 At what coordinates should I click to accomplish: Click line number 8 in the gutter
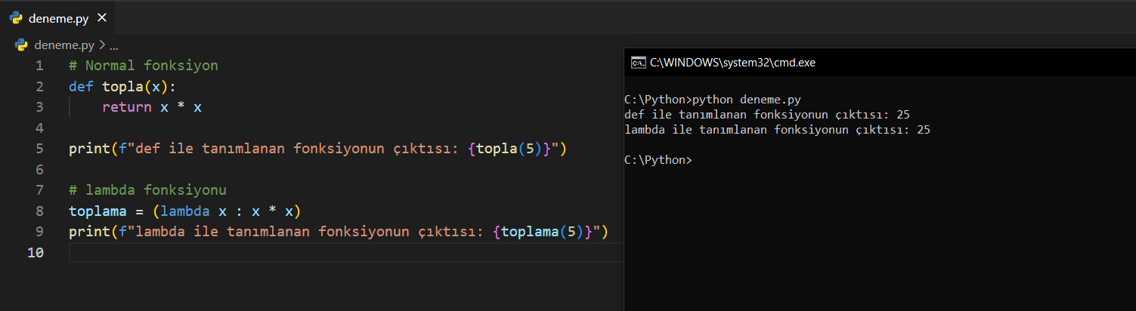[x=39, y=211]
